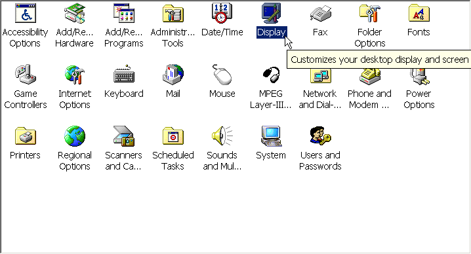Viewport: 471px width, 254px height.
Task: Click the Display monitor icon
Action: coord(271,13)
